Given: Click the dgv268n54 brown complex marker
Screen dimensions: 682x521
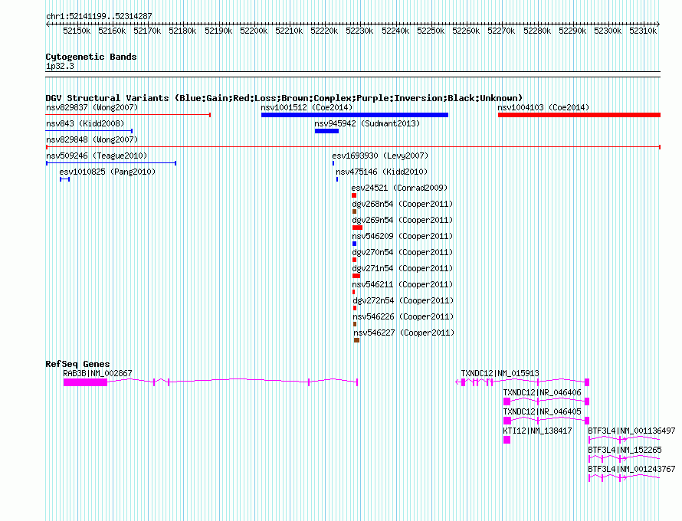Looking at the screenshot, I should [354, 211].
